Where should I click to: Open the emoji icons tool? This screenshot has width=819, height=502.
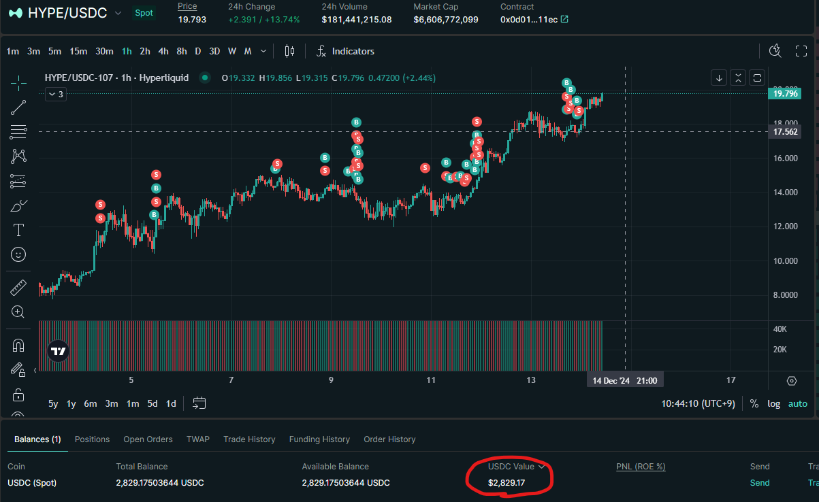click(18, 254)
